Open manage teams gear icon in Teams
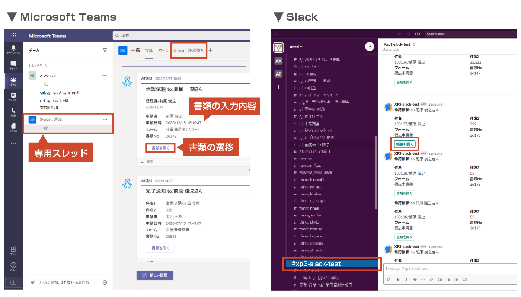The image size is (521, 297). point(105,282)
